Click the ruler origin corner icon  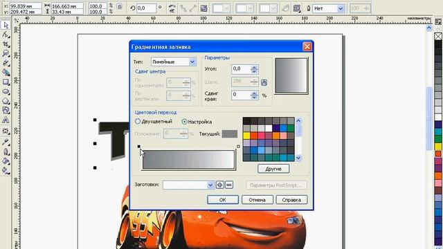point(16,20)
